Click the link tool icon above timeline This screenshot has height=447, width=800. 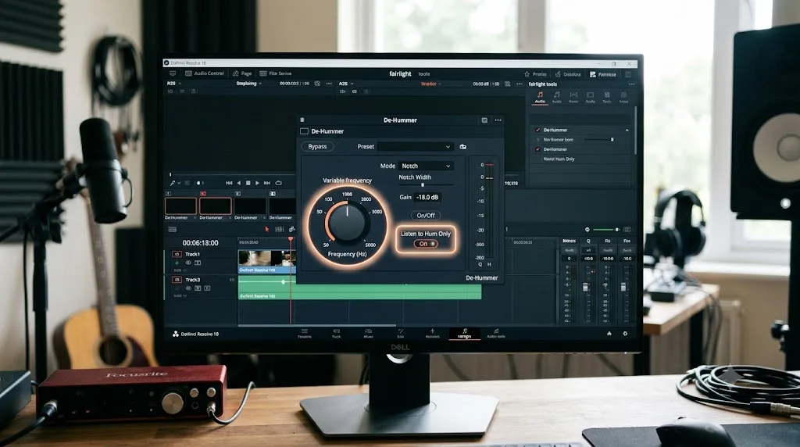click(292, 230)
